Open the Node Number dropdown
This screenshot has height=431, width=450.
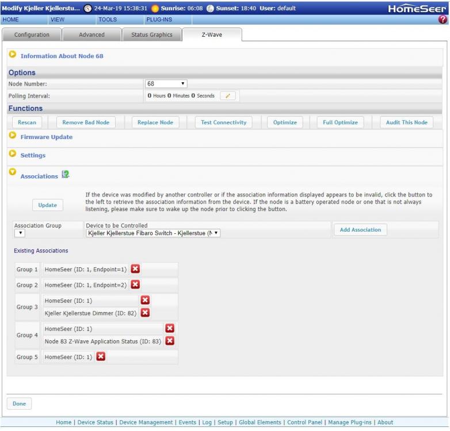[167, 84]
